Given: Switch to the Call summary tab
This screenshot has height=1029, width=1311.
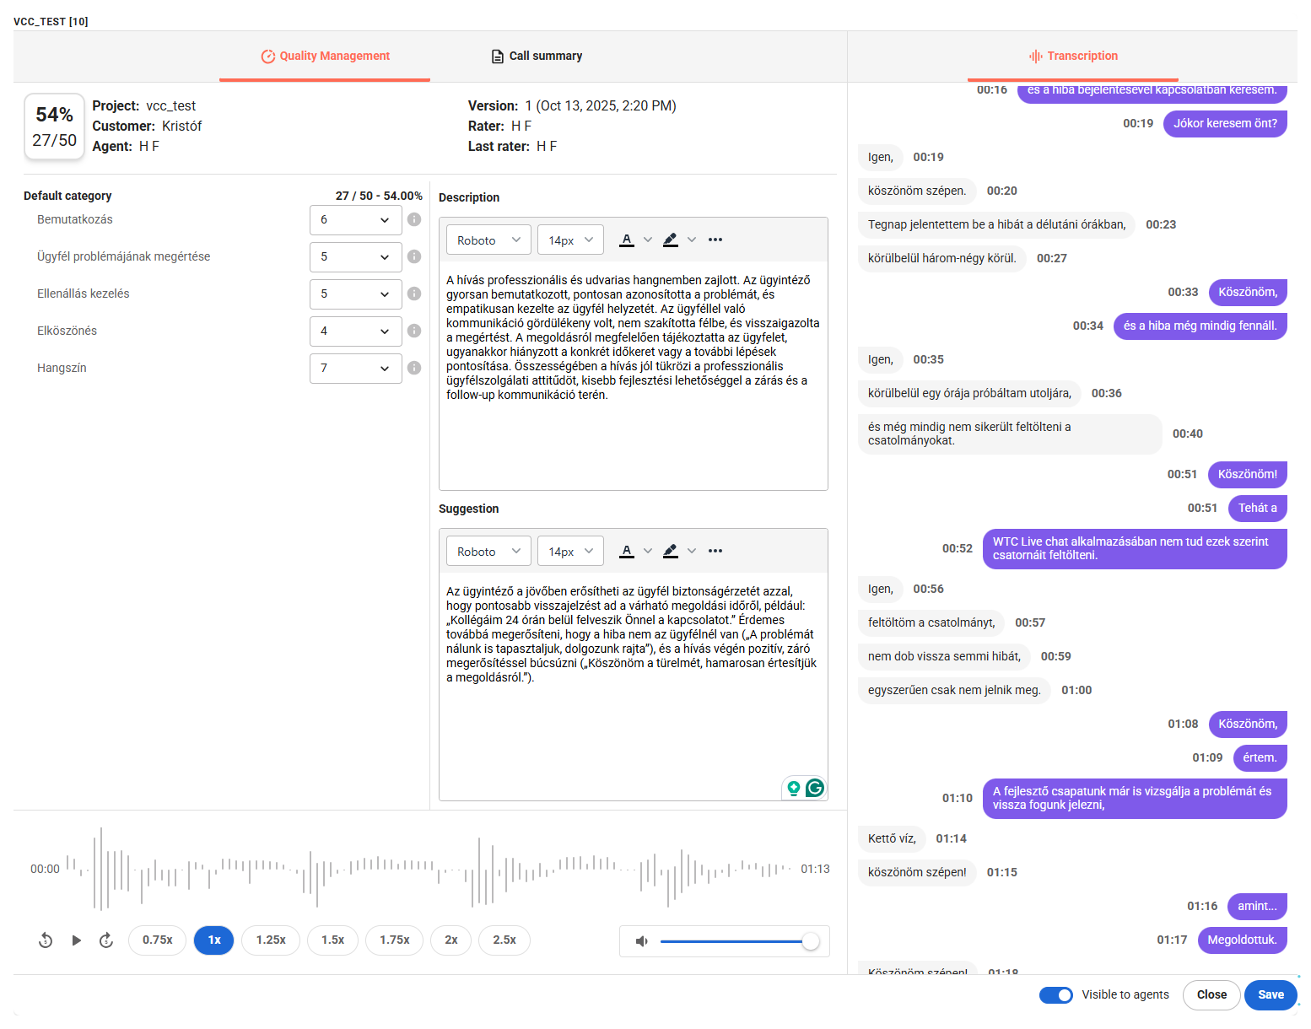Looking at the screenshot, I should [x=537, y=57].
